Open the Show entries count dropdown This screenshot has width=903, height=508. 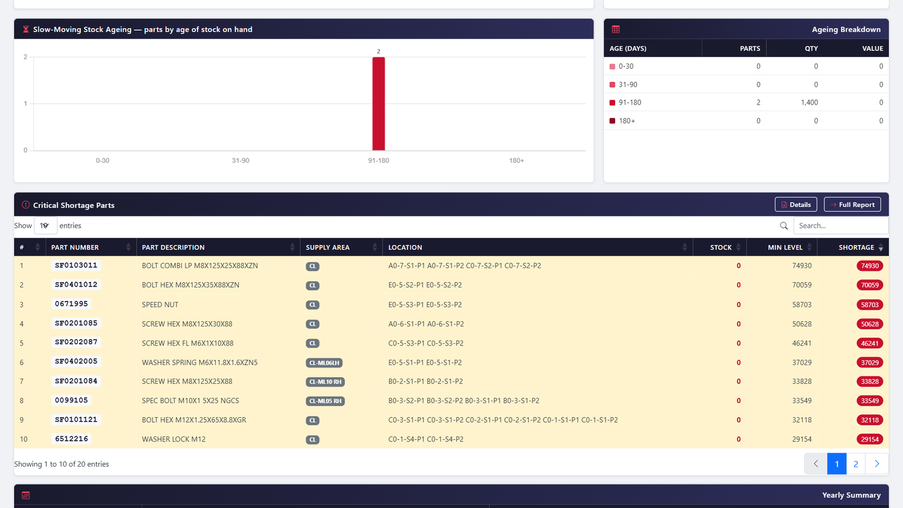[x=45, y=226]
